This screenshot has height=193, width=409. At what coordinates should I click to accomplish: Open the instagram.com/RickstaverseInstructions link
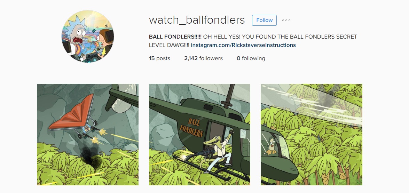click(x=243, y=45)
